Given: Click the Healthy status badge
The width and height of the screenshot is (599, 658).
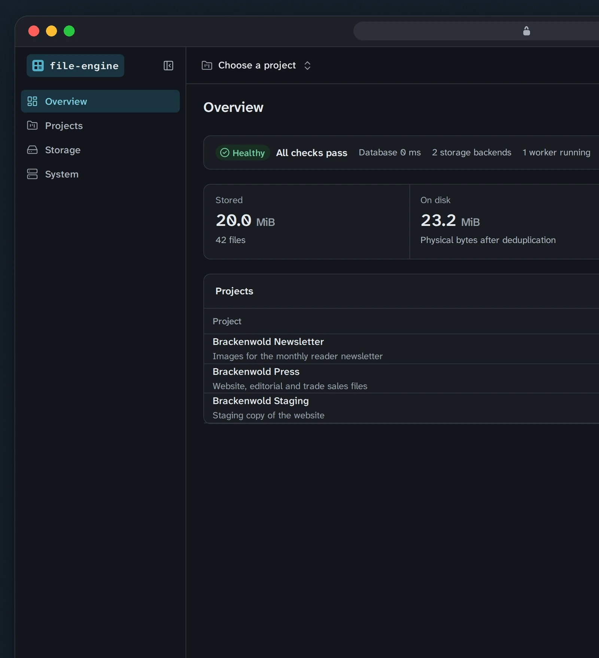Looking at the screenshot, I should pos(243,153).
